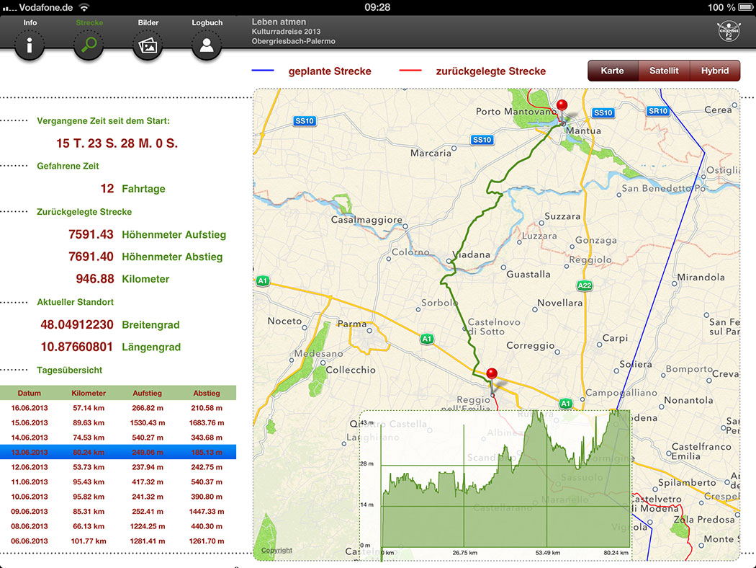Open the Logbuch person icon
The height and width of the screenshot is (568, 756).
coord(207,45)
